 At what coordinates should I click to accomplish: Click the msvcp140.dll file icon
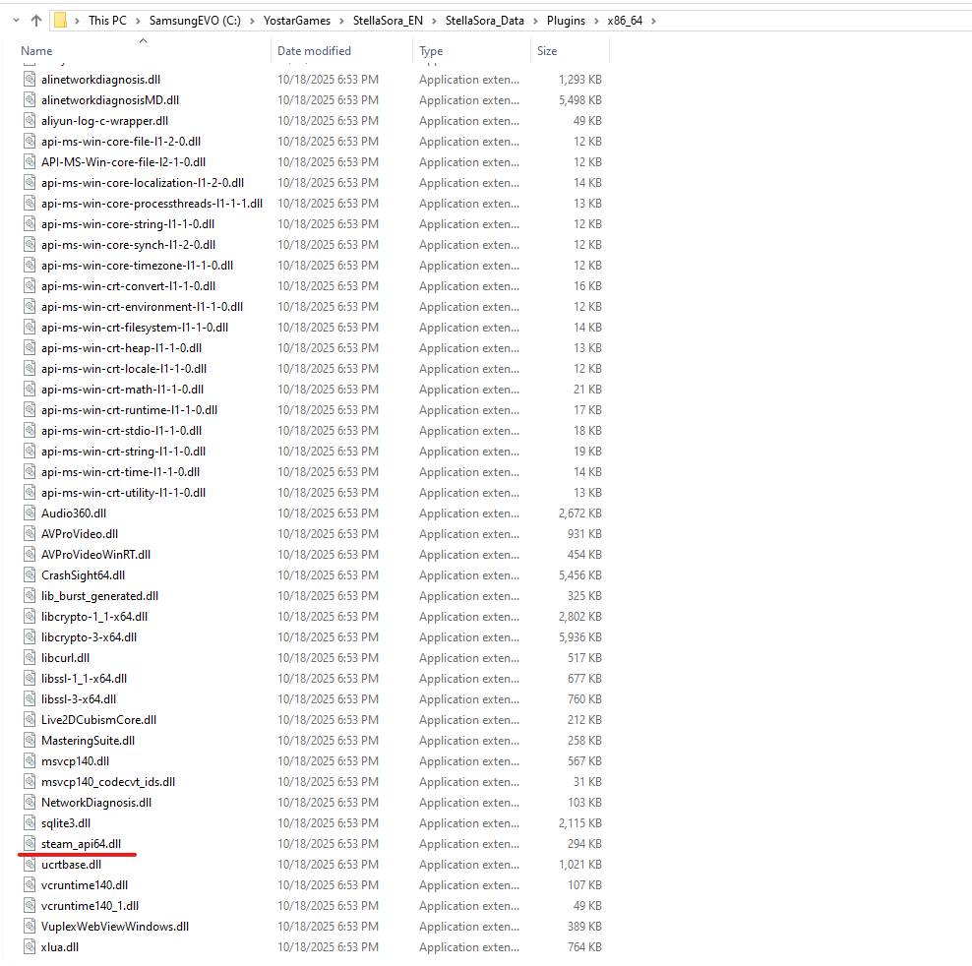click(30, 760)
